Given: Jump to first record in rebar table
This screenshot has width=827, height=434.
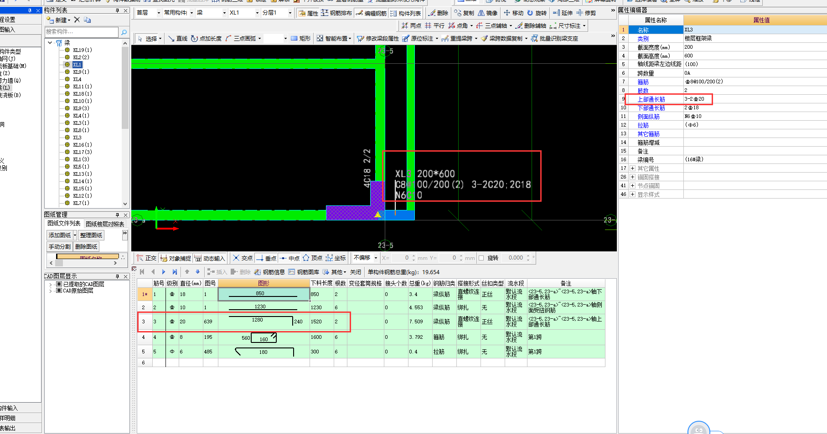Looking at the screenshot, I should click(142, 272).
